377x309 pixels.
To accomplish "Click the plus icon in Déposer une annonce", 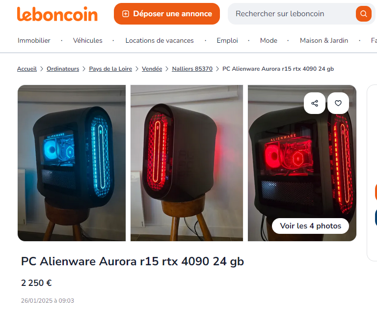I will [x=126, y=14].
